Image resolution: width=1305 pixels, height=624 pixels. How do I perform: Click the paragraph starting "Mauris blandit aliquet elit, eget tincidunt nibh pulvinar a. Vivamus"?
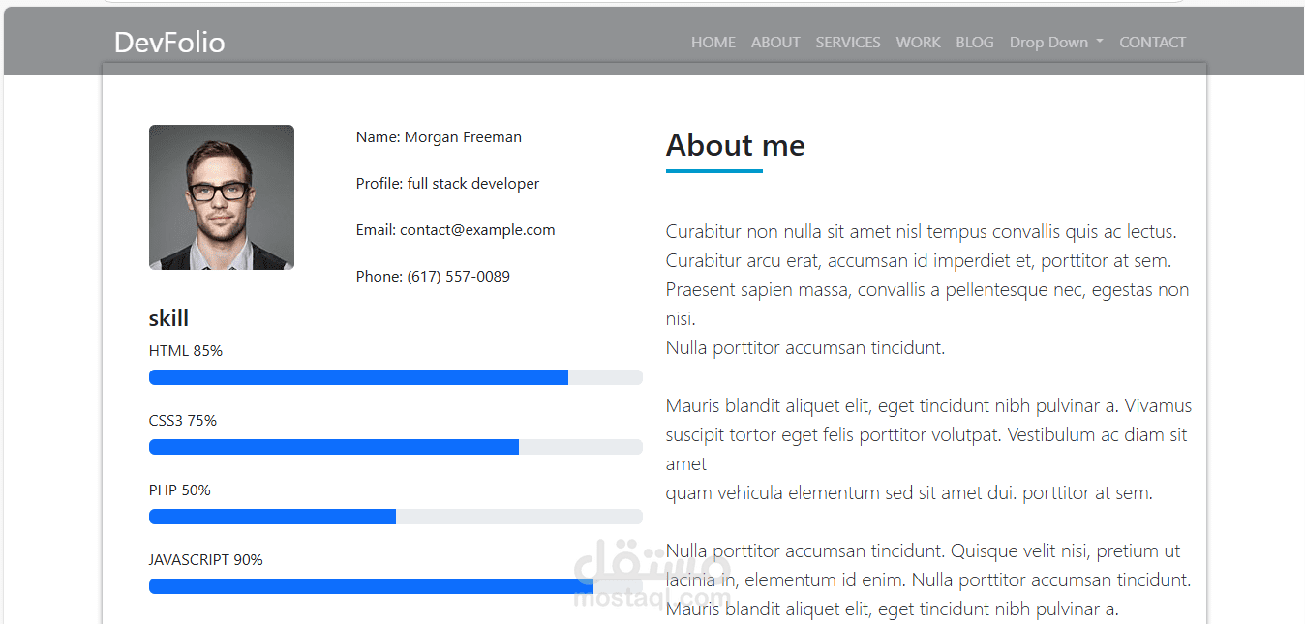[x=928, y=450]
